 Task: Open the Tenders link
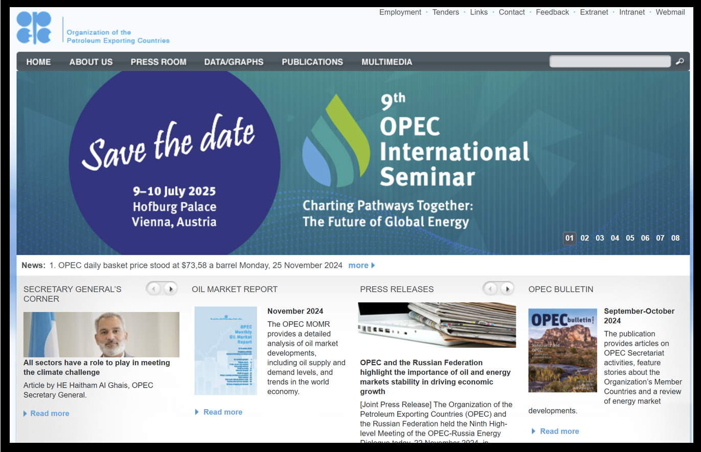pyautogui.click(x=446, y=12)
